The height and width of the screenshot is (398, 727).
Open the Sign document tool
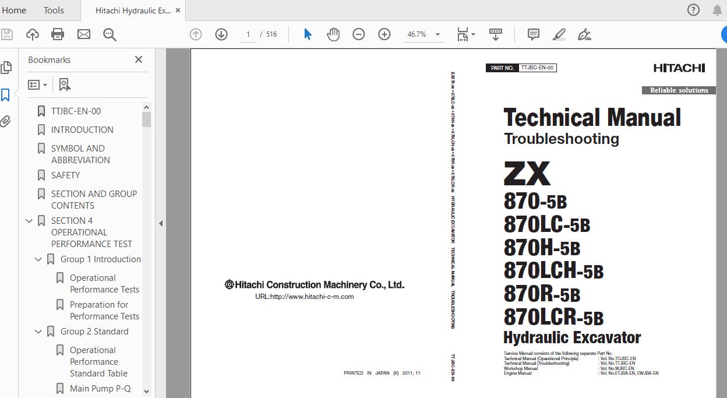coord(584,34)
